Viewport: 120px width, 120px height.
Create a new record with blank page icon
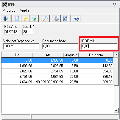(17, 19)
